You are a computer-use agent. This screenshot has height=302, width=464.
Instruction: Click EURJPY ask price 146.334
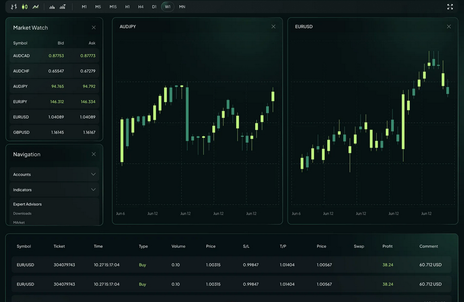coord(88,102)
